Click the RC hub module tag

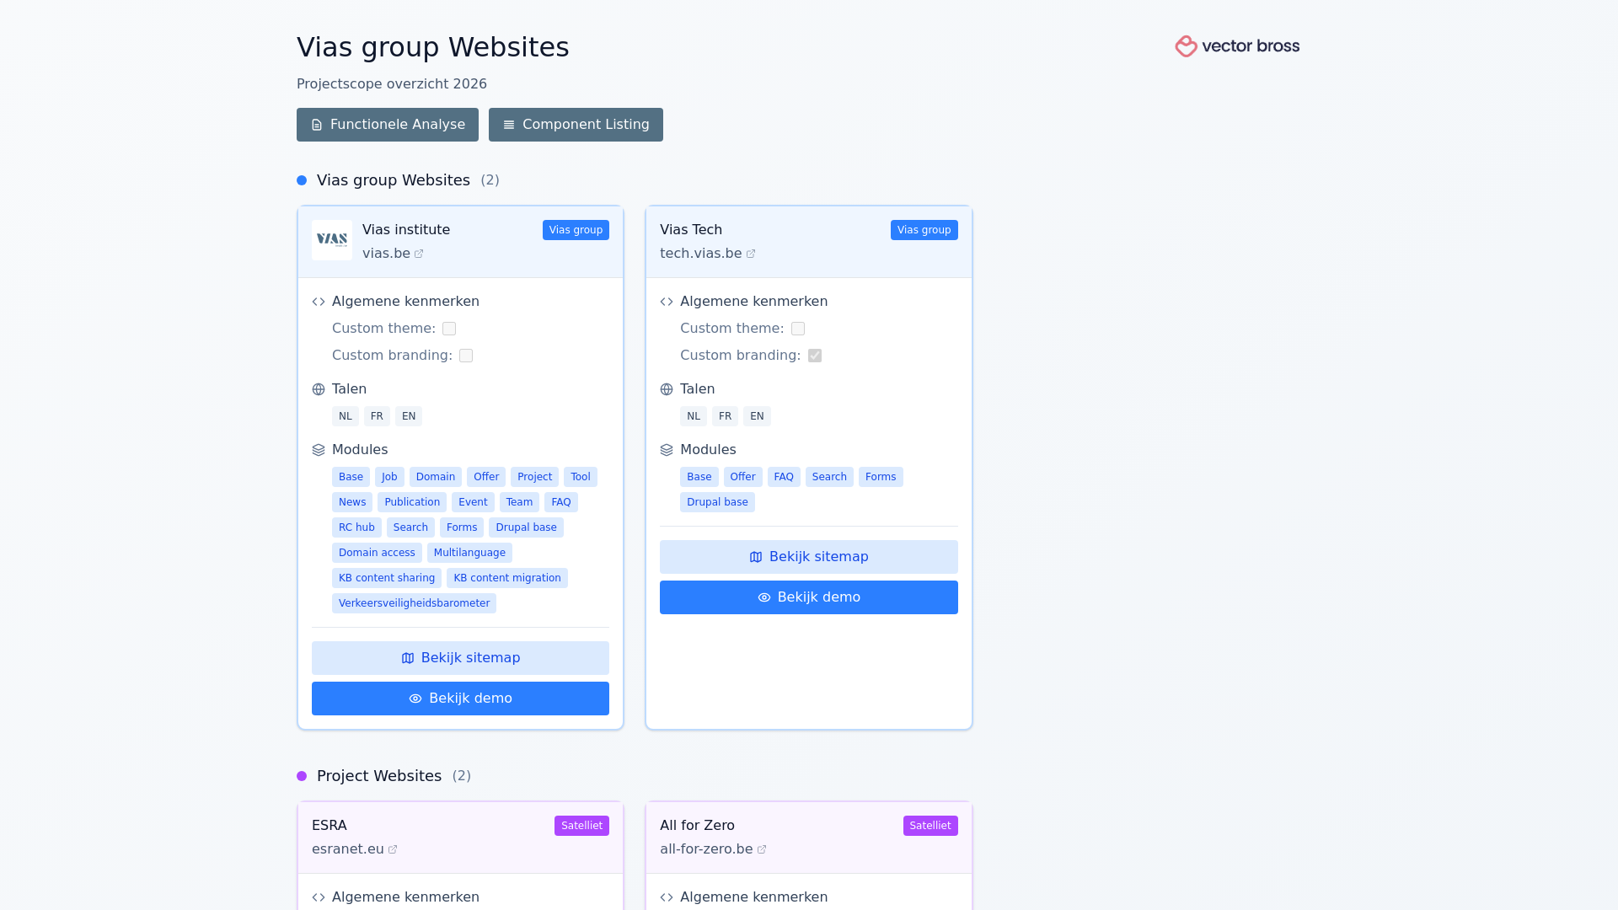point(356,527)
